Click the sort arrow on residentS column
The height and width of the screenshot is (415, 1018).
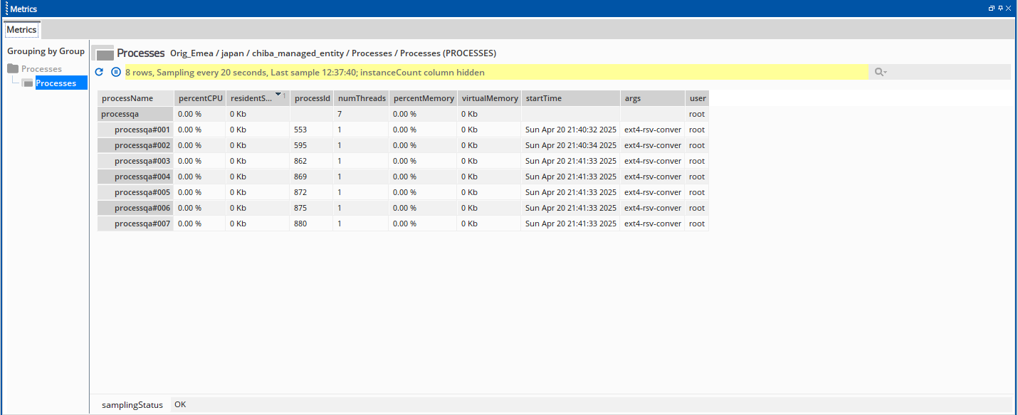click(x=278, y=94)
